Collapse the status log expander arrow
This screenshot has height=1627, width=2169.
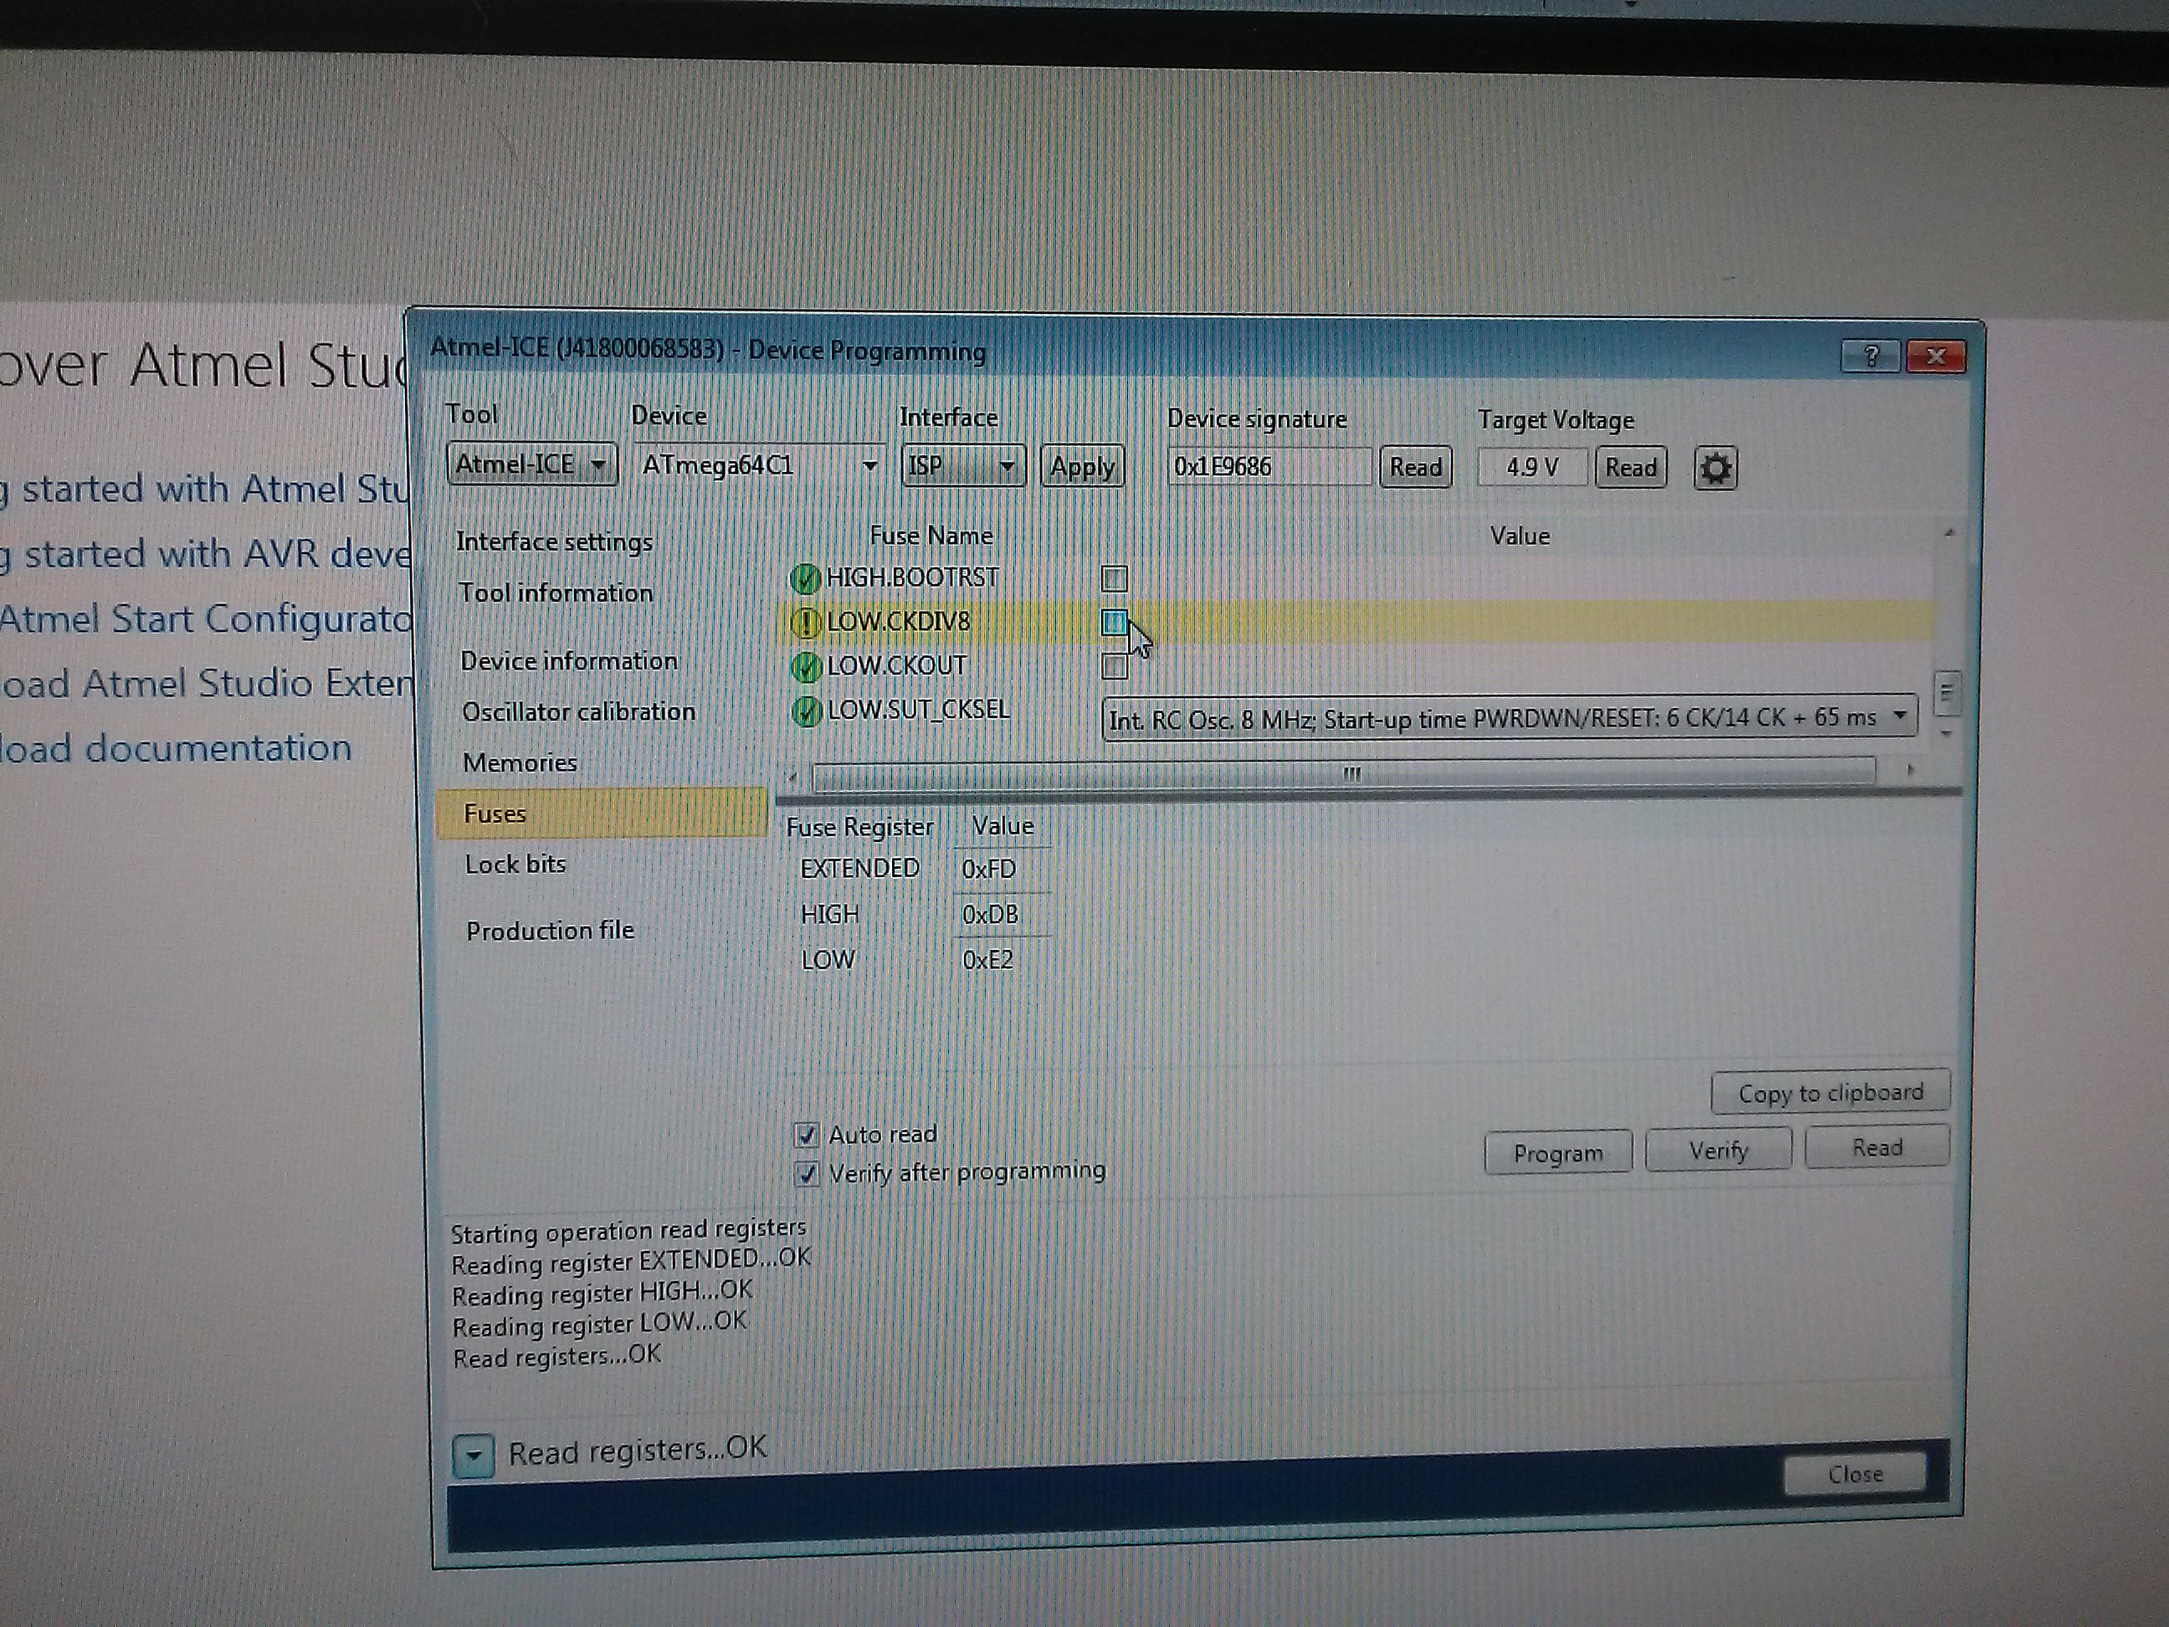coord(473,1455)
